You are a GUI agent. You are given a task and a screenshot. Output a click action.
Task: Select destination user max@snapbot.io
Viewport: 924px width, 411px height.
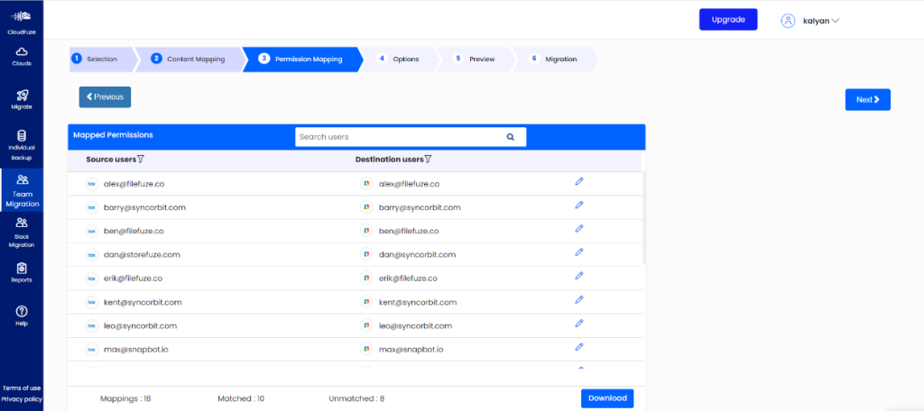coord(411,349)
